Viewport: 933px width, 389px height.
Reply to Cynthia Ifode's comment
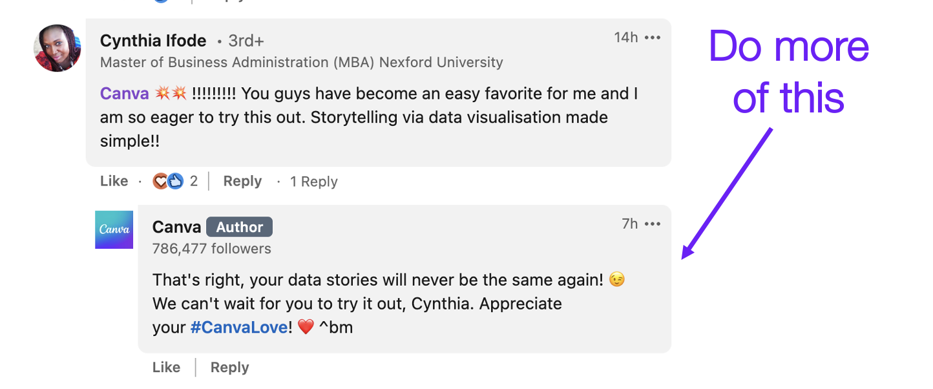pyautogui.click(x=242, y=182)
